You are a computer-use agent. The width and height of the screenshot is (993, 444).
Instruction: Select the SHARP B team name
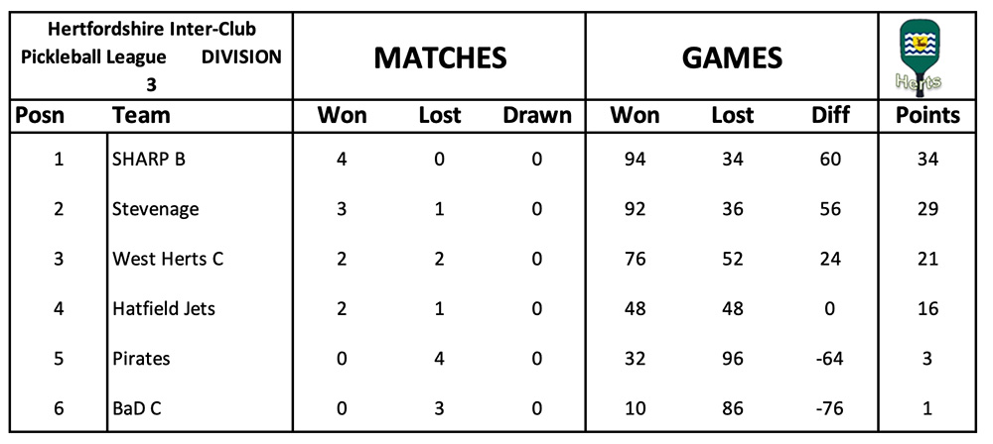point(149,160)
